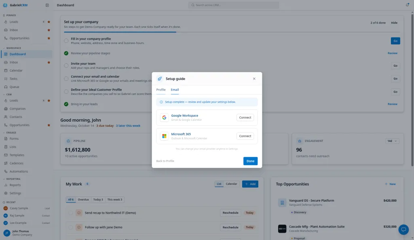Click the Settings gear icon in sidebar
The width and height of the screenshot is (414, 240).
coord(6,193)
